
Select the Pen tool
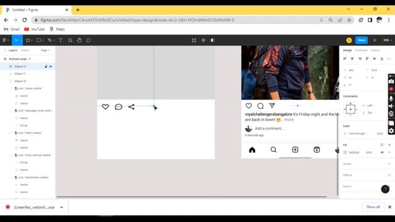click(x=50, y=40)
